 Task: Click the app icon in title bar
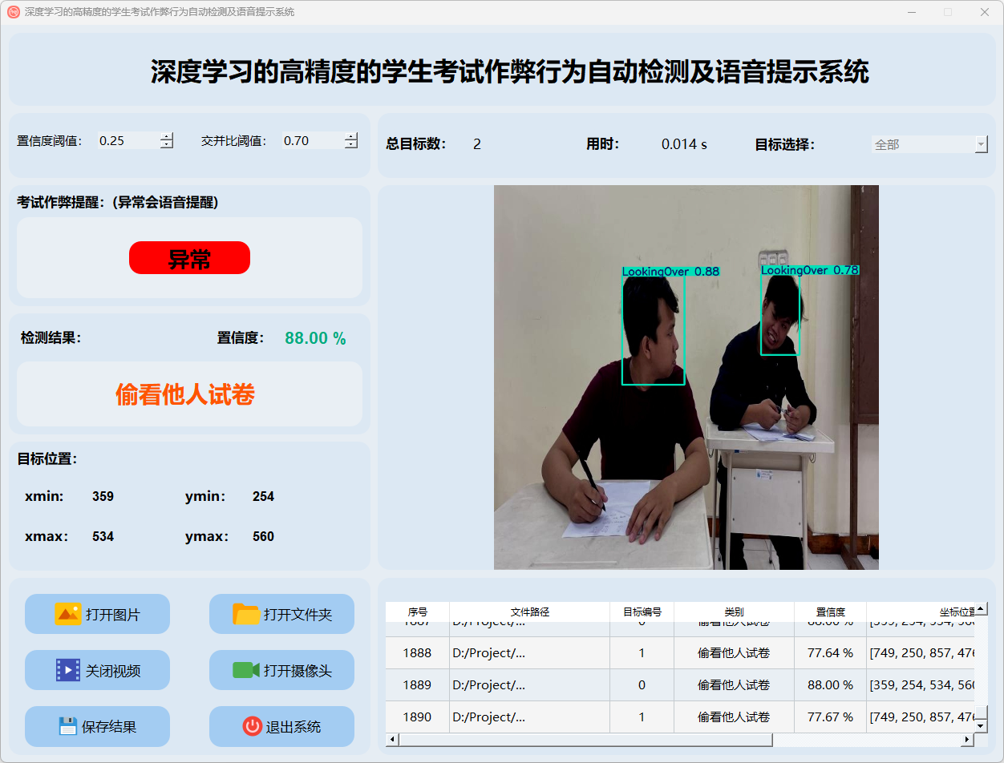[x=13, y=12]
